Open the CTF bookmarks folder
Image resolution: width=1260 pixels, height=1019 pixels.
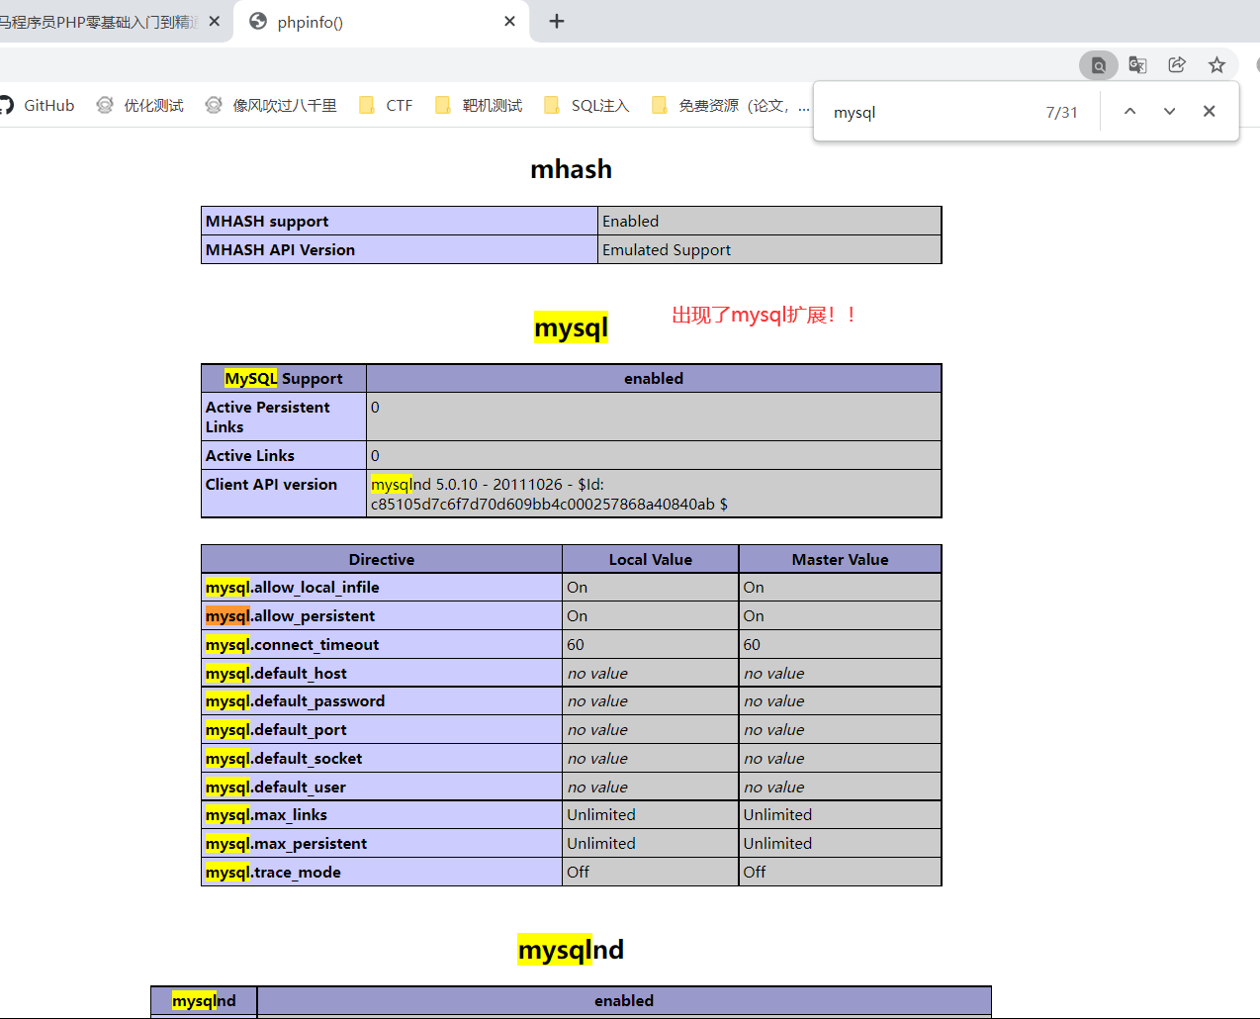[386, 105]
